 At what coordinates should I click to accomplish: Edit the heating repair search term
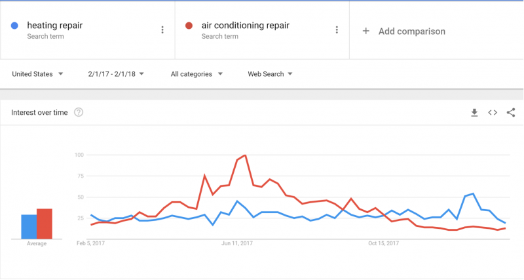coord(55,26)
